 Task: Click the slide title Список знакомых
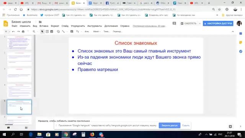coord(136,43)
